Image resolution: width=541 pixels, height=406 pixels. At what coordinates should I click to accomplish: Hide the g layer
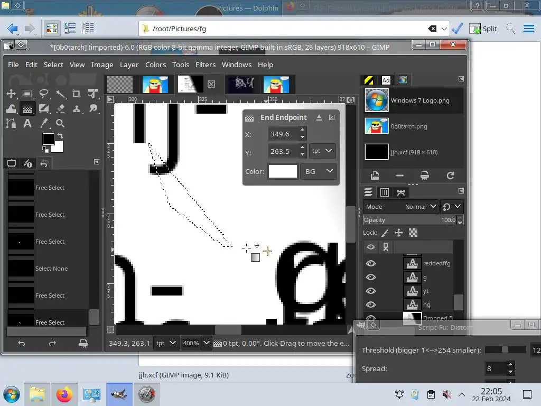(370, 277)
